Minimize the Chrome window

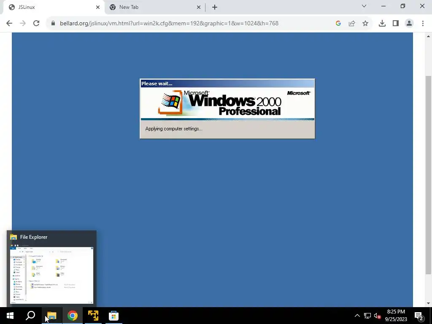pos(383,6)
